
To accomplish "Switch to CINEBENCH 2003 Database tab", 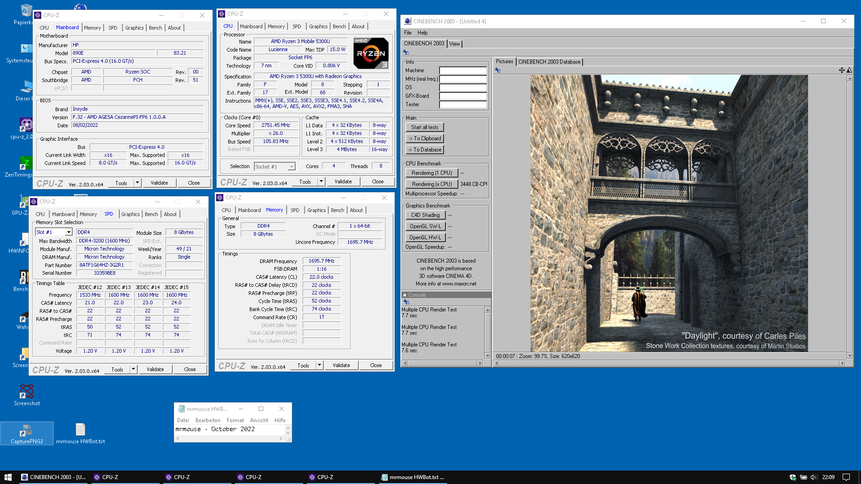I will pos(549,62).
